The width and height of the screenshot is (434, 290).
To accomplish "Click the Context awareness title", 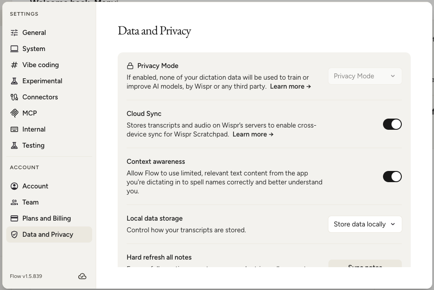I will pos(156,162).
